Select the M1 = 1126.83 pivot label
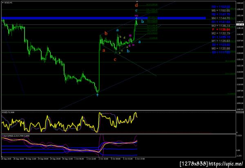245x168 pixels. (221, 41)
